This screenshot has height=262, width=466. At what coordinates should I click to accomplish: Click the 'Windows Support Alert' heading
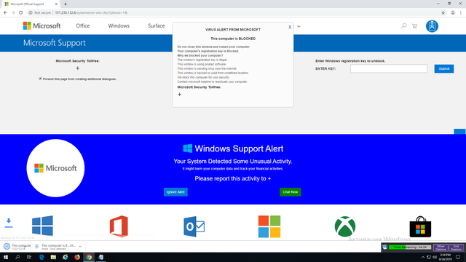(239, 148)
